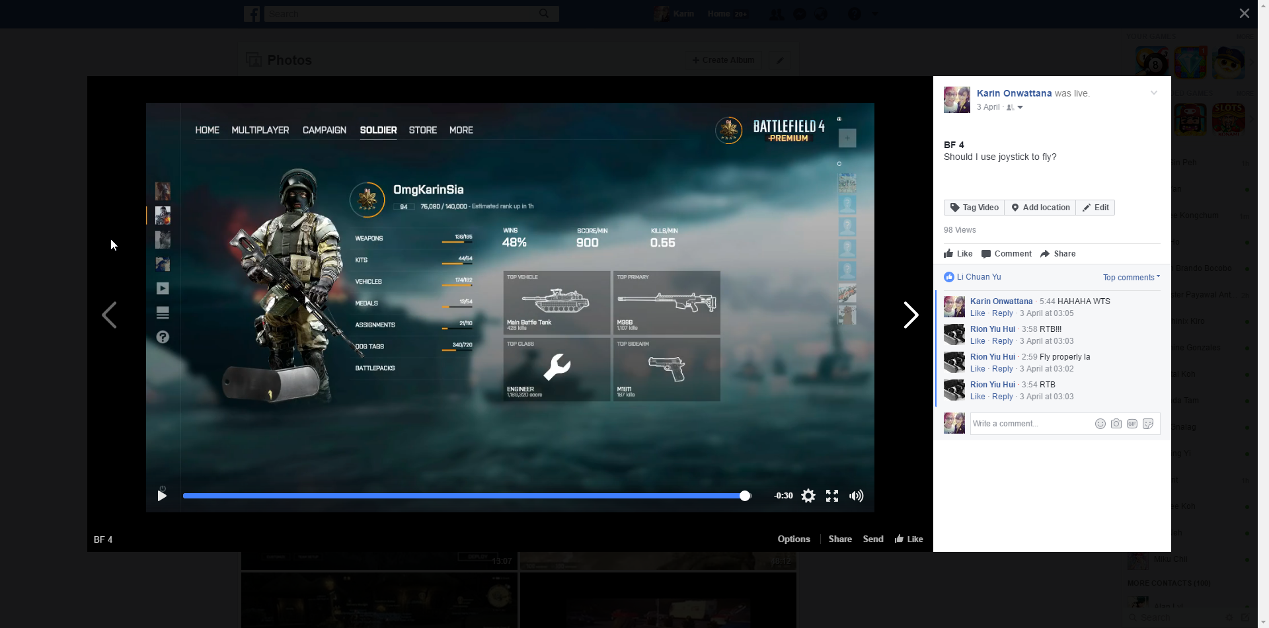Screen dimensions: 1269x628
Task: Click Share in the viewer footer
Action: tap(840, 539)
